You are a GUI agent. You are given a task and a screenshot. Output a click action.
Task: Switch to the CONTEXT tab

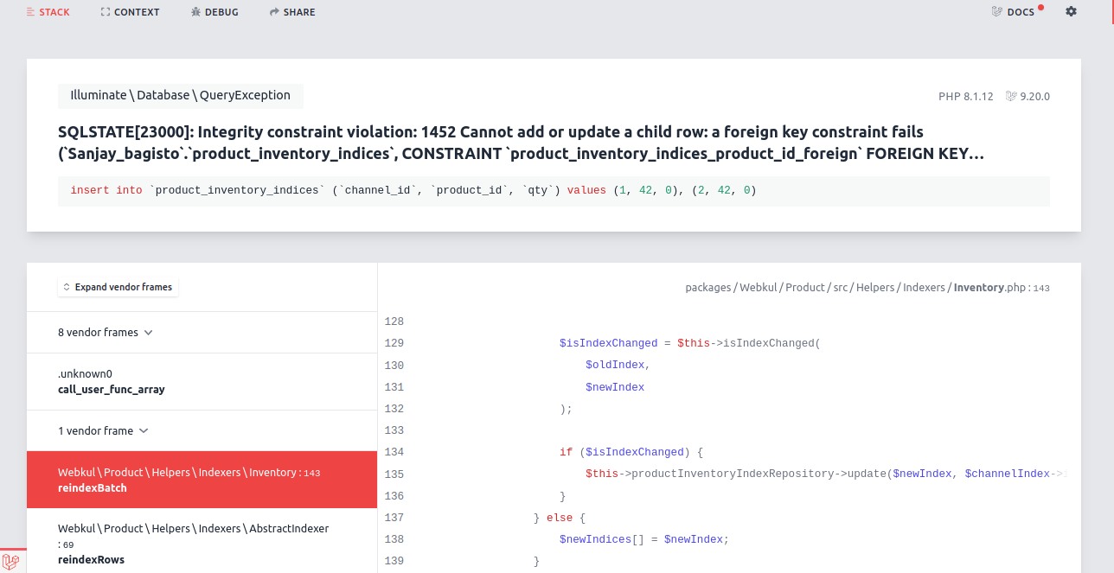(x=130, y=11)
